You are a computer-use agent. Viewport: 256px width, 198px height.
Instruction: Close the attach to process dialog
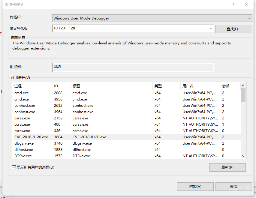click(247, 5)
